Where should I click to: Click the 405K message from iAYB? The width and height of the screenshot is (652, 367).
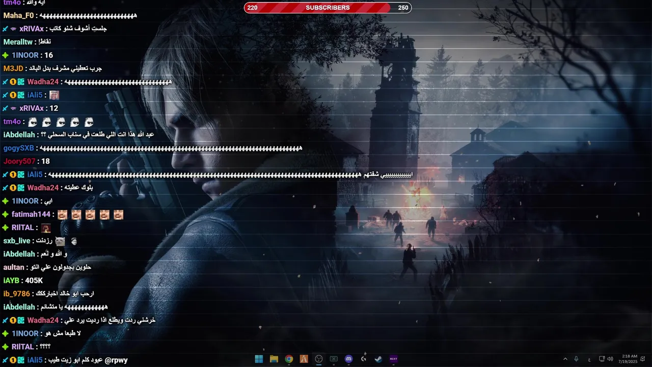click(x=34, y=281)
